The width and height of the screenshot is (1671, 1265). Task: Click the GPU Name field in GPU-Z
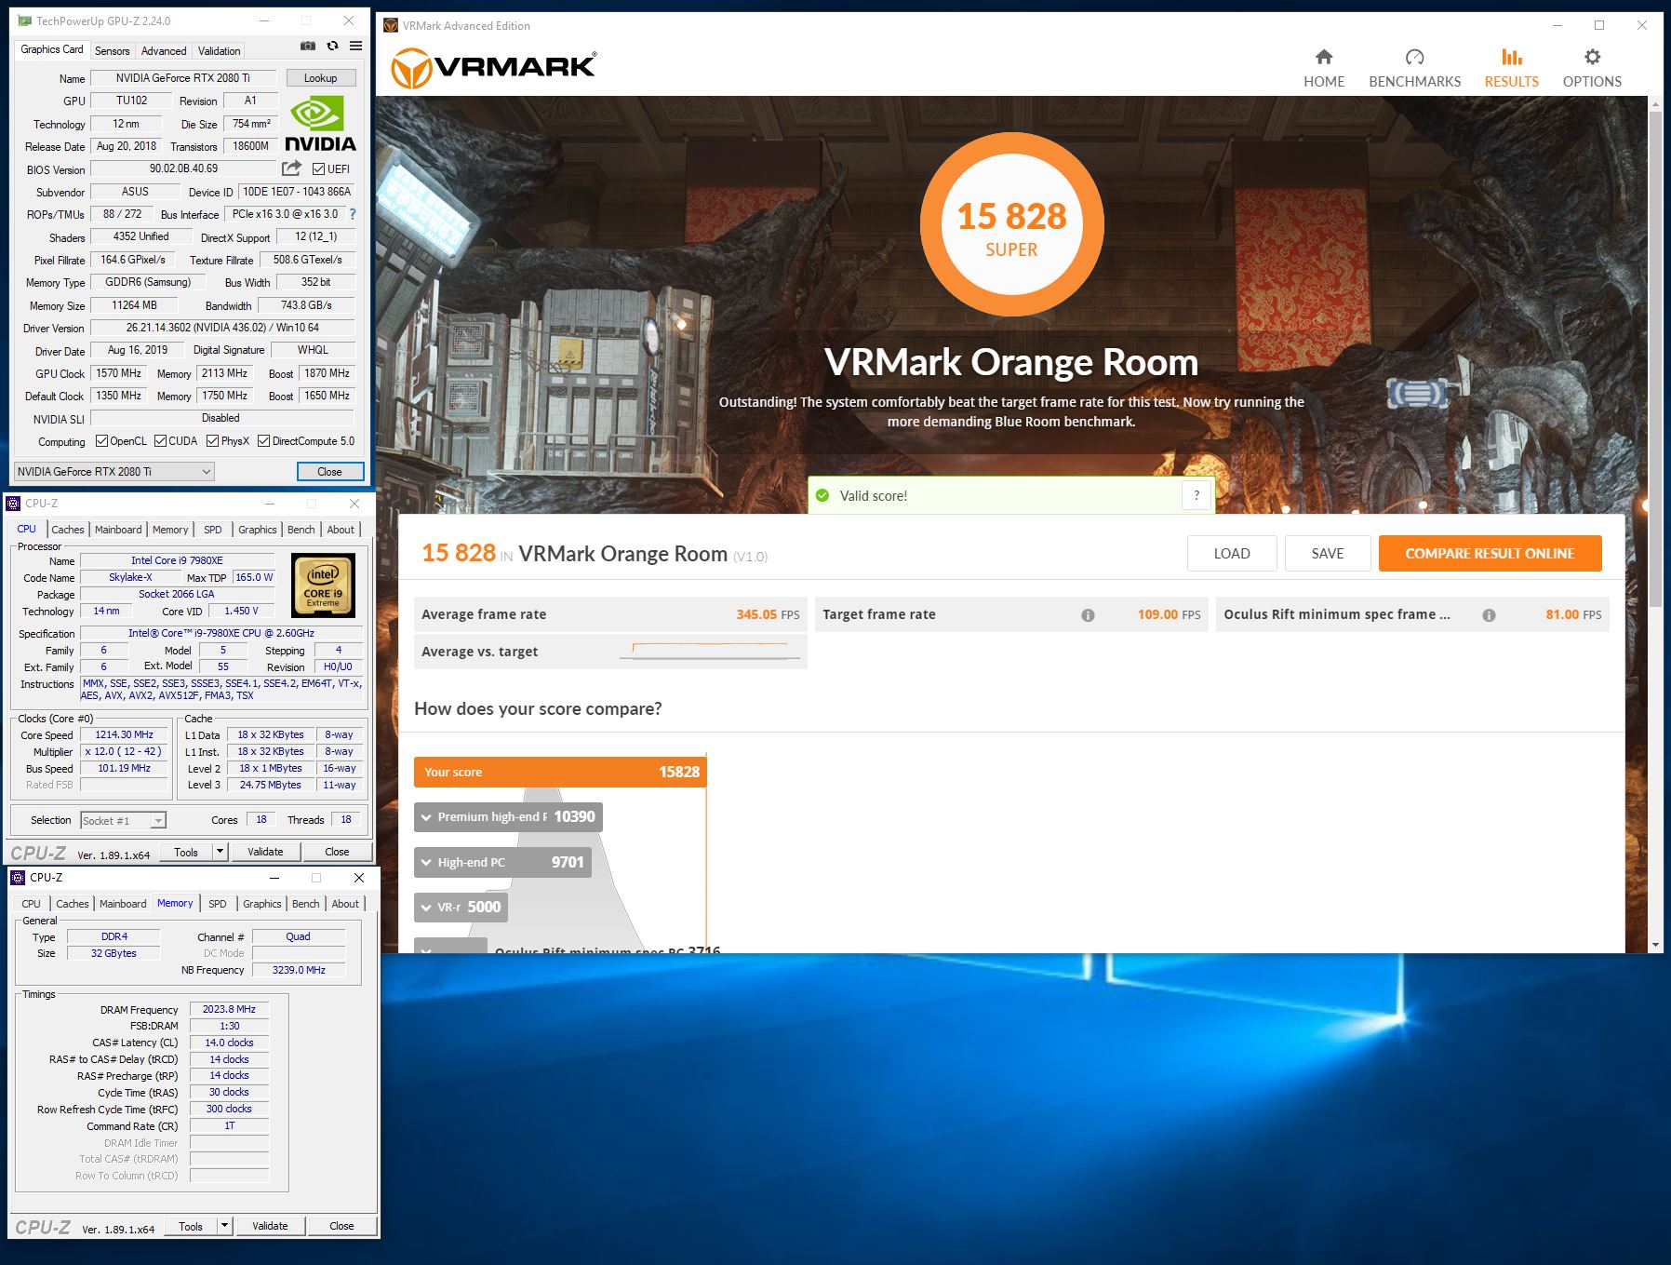pos(182,78)
